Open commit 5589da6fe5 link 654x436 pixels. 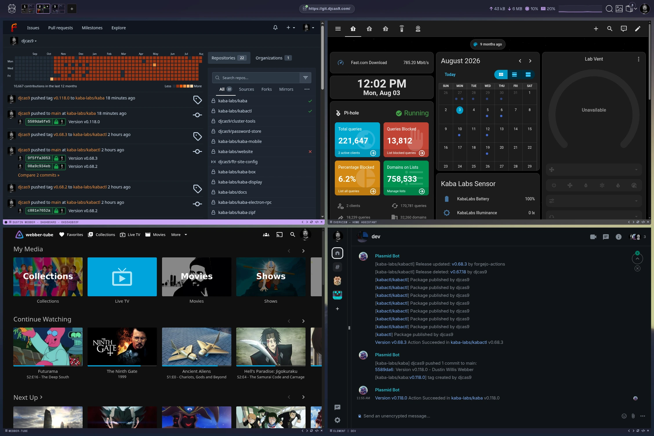[39, 122]
